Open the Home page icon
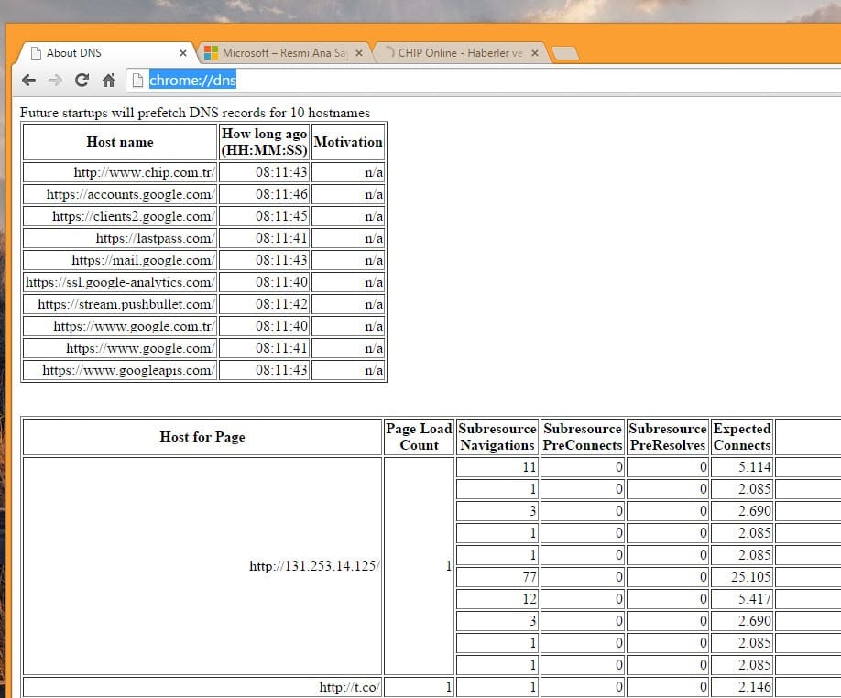The height and width of the screenshot is (698, 841). click(x=108, y=81)
